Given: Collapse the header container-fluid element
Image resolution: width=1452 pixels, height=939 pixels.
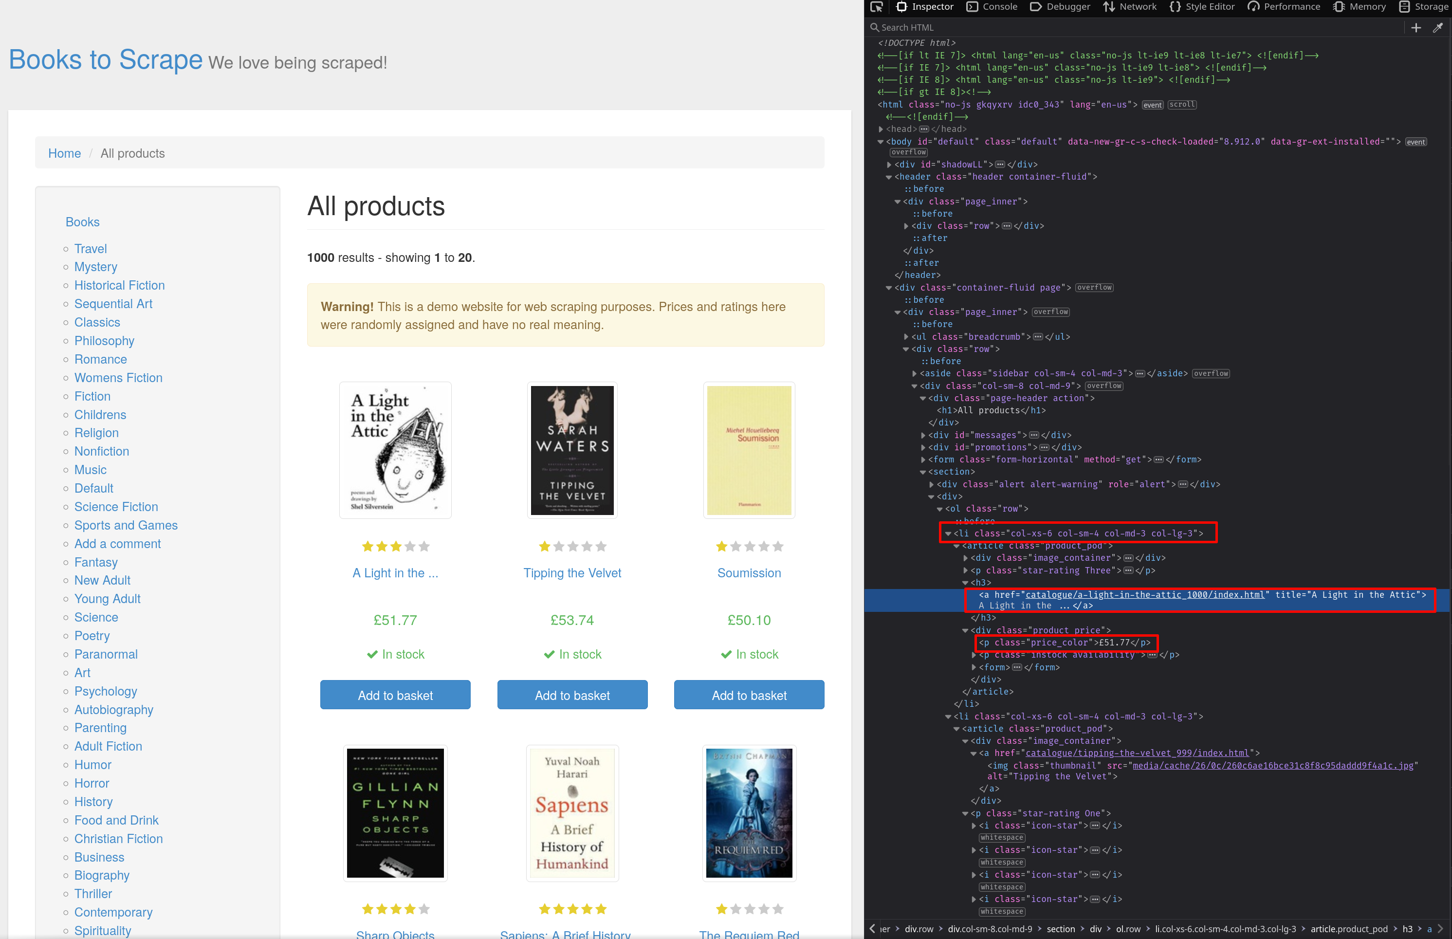Looking at the screenshot, I should pos(889,176).
